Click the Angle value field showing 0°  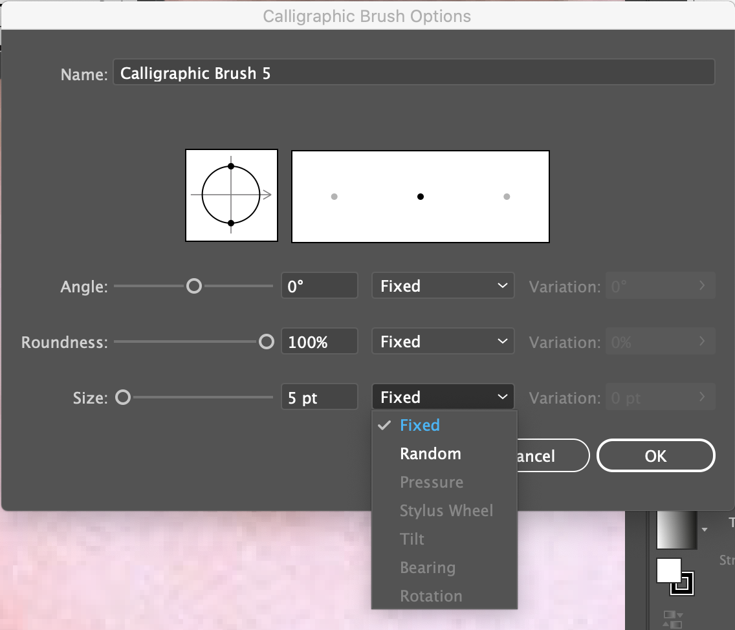pos(319,285)
